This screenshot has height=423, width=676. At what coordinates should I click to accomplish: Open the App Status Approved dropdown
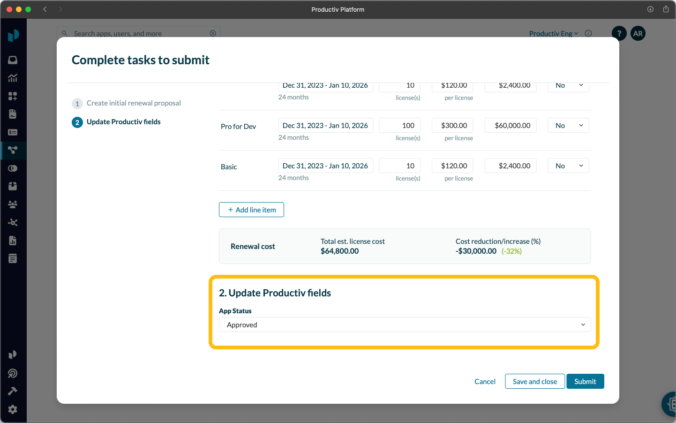[405, 325]
